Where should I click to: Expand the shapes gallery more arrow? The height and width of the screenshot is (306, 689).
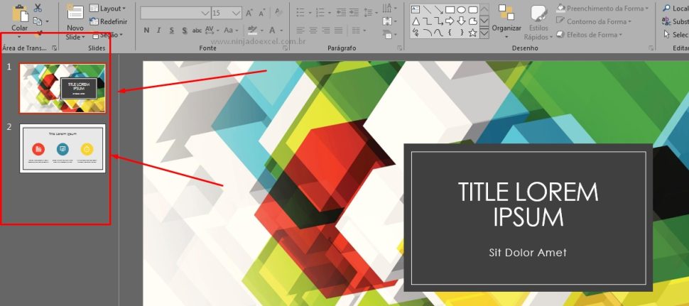point(484,33)
